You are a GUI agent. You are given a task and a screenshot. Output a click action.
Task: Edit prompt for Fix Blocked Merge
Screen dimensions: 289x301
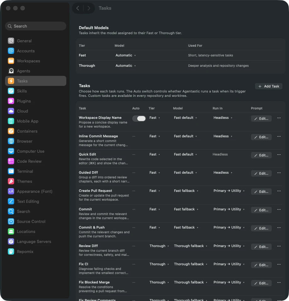tap(261, 283)
